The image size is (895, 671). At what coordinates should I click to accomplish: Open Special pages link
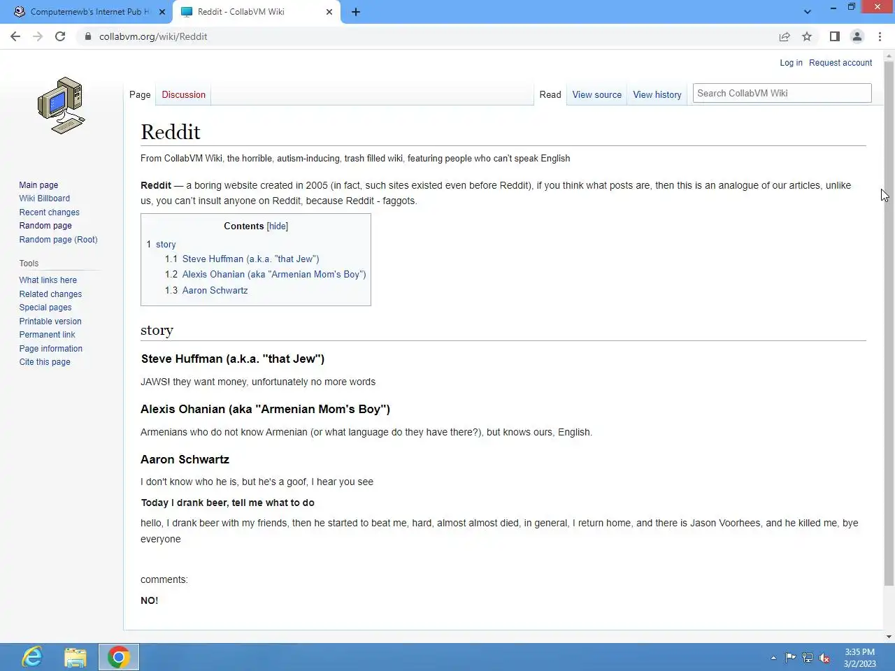pyautogui.click(x=45, y=308)
